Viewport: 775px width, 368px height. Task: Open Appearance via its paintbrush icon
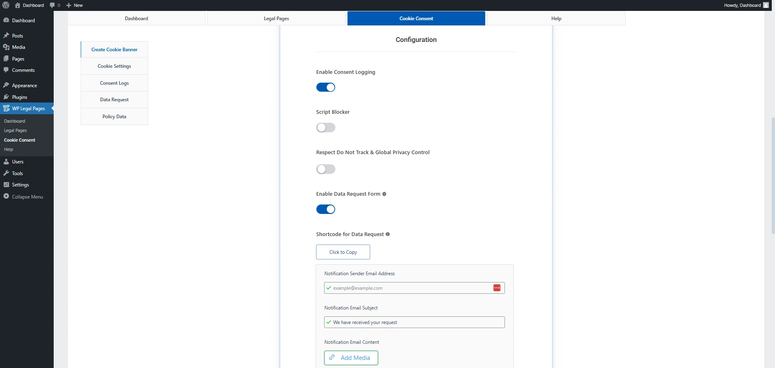(6, 85)
